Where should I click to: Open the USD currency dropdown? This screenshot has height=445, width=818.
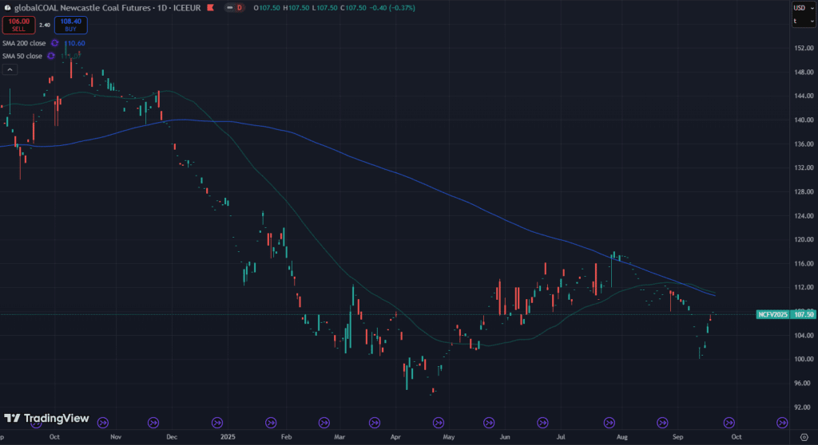point(800,8)
